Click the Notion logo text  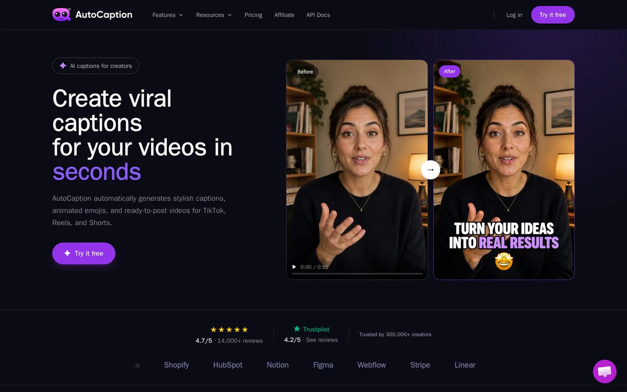click(278, 365)
